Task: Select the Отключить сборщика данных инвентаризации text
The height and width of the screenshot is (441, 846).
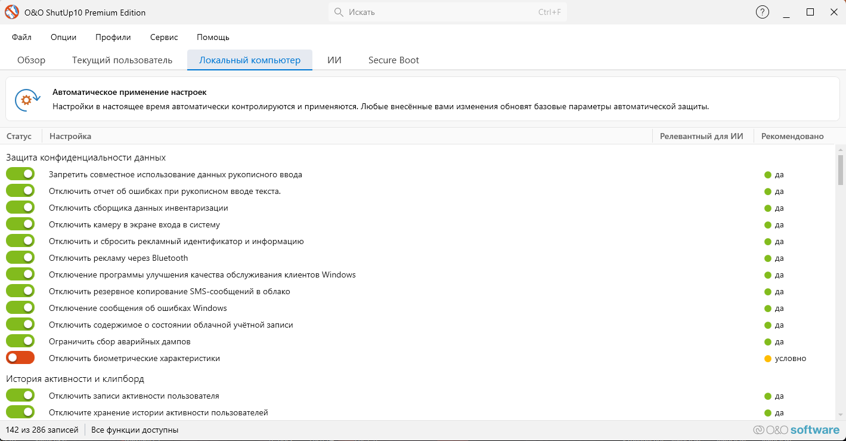Action: (139, 208)
